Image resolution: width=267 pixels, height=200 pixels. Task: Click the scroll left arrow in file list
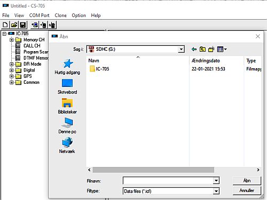point(89,170)
